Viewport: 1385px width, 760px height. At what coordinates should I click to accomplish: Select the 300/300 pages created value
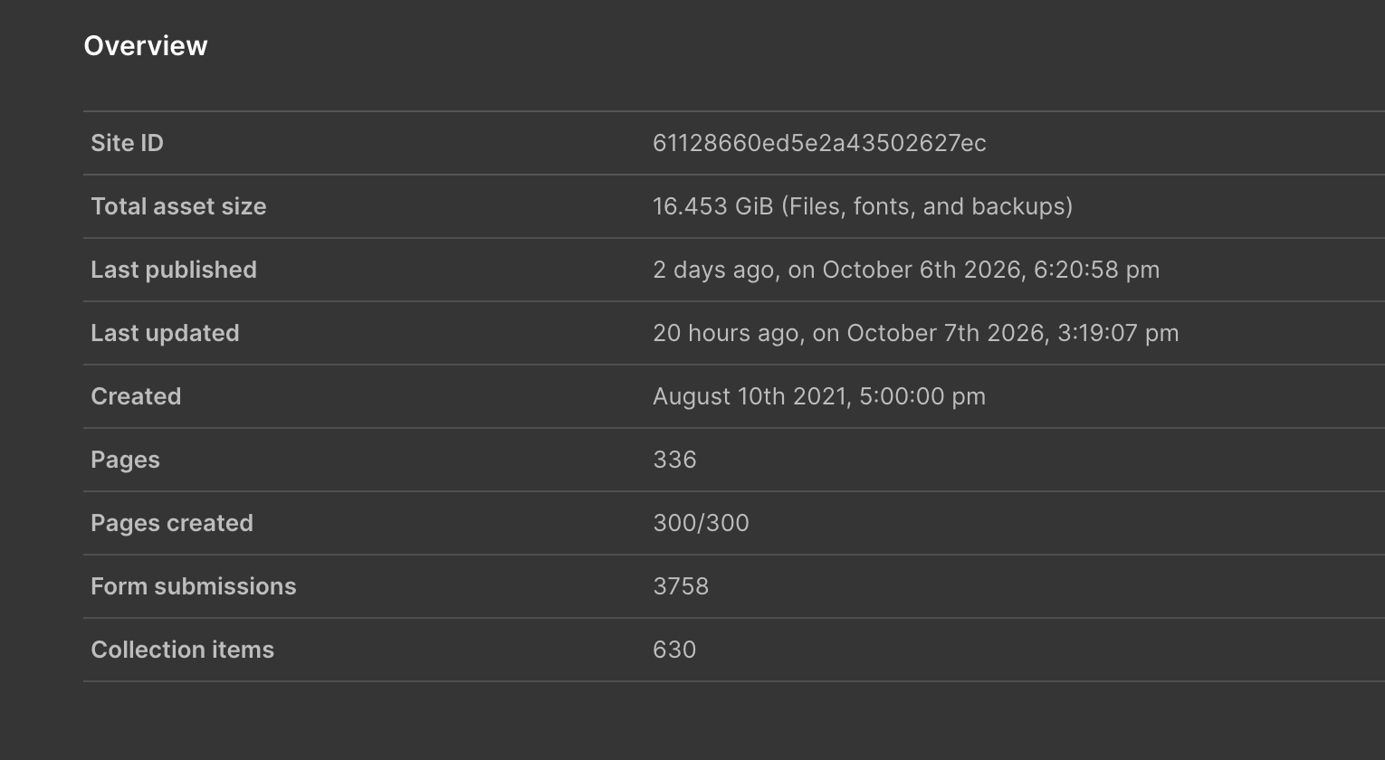(x=701, y=523)
